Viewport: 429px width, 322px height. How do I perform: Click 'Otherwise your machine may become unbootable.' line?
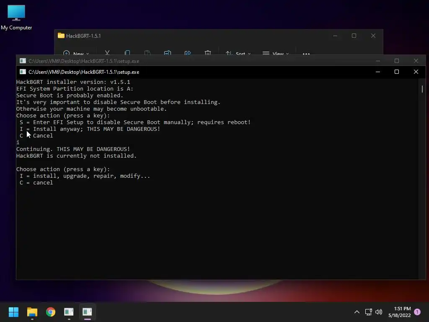(91, 109)
